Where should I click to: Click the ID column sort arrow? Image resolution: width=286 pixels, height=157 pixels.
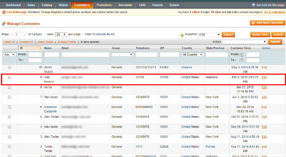pos(40,48)
